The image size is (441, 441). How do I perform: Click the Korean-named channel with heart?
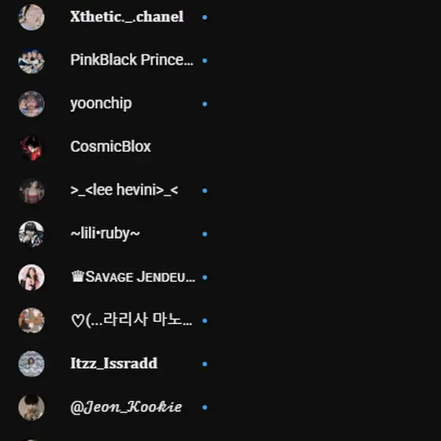pyautogui.click(x=132, y=320)
